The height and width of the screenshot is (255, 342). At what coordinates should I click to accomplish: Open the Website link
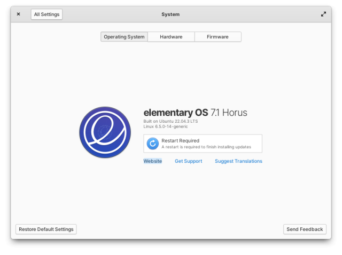(153, 161)
